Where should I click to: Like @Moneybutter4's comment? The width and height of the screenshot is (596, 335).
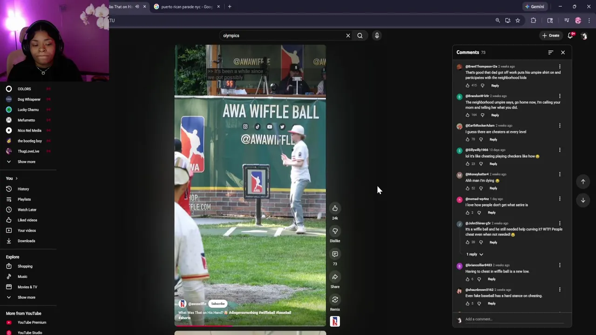click(467, 188)
